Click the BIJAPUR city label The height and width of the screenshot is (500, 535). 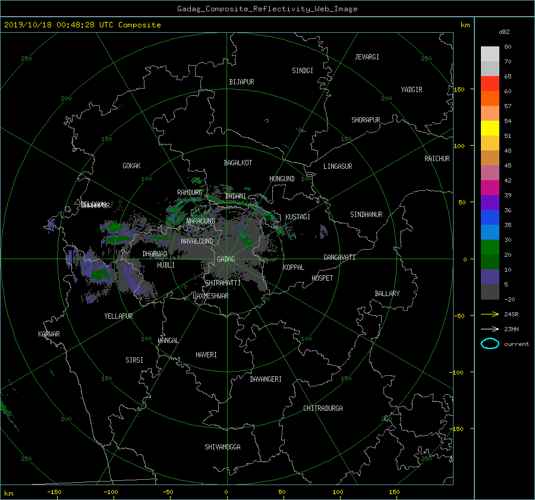pyautogui.click(x=241, y=82)
